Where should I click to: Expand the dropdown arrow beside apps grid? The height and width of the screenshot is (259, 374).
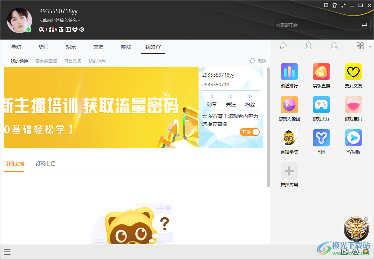click(x=370, y=47)
